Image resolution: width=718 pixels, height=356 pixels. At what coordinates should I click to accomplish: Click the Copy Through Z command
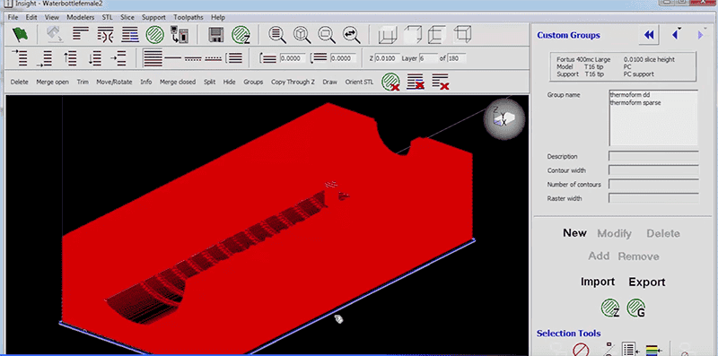tap(293, 82)
